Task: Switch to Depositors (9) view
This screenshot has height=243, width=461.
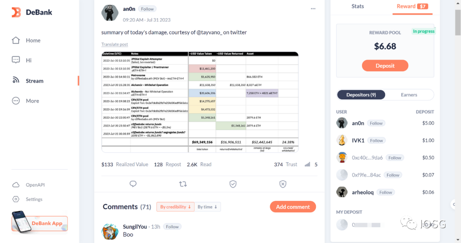Action: tap(361, 95)
